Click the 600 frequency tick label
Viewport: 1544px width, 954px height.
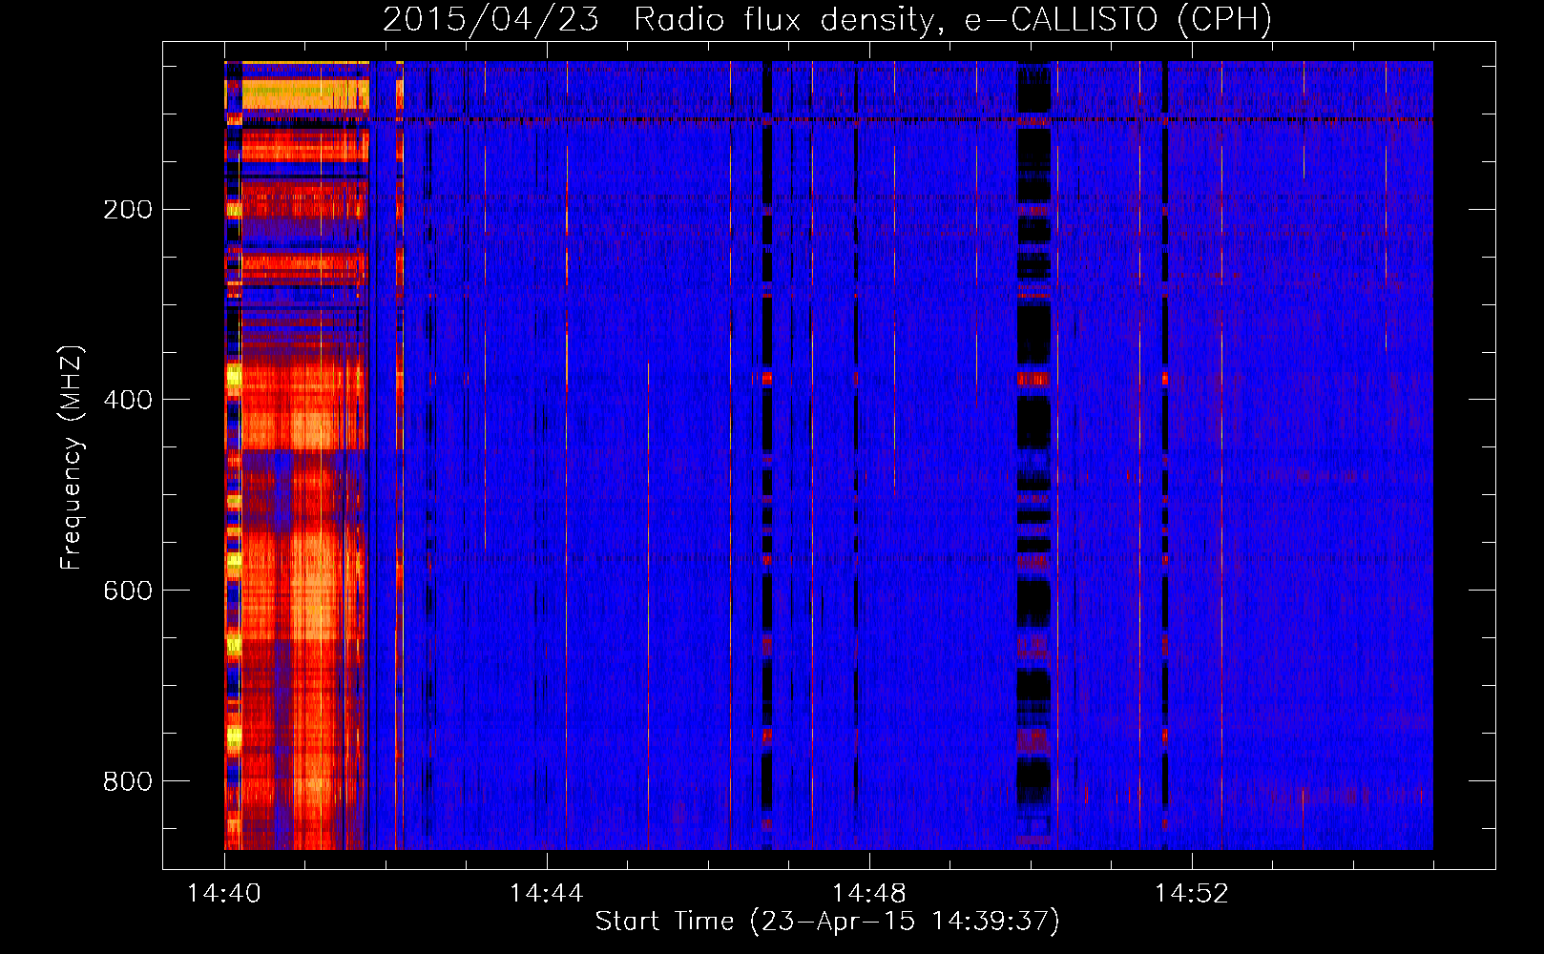click(x=127, y=591)
